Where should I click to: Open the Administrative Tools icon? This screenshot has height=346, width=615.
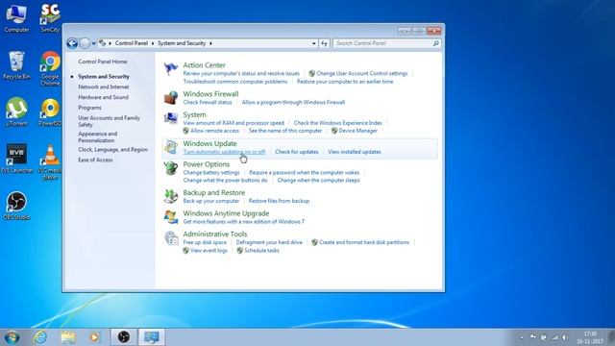171,237
